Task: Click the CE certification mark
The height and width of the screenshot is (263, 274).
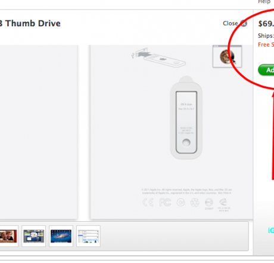Action: pos(148,203)
